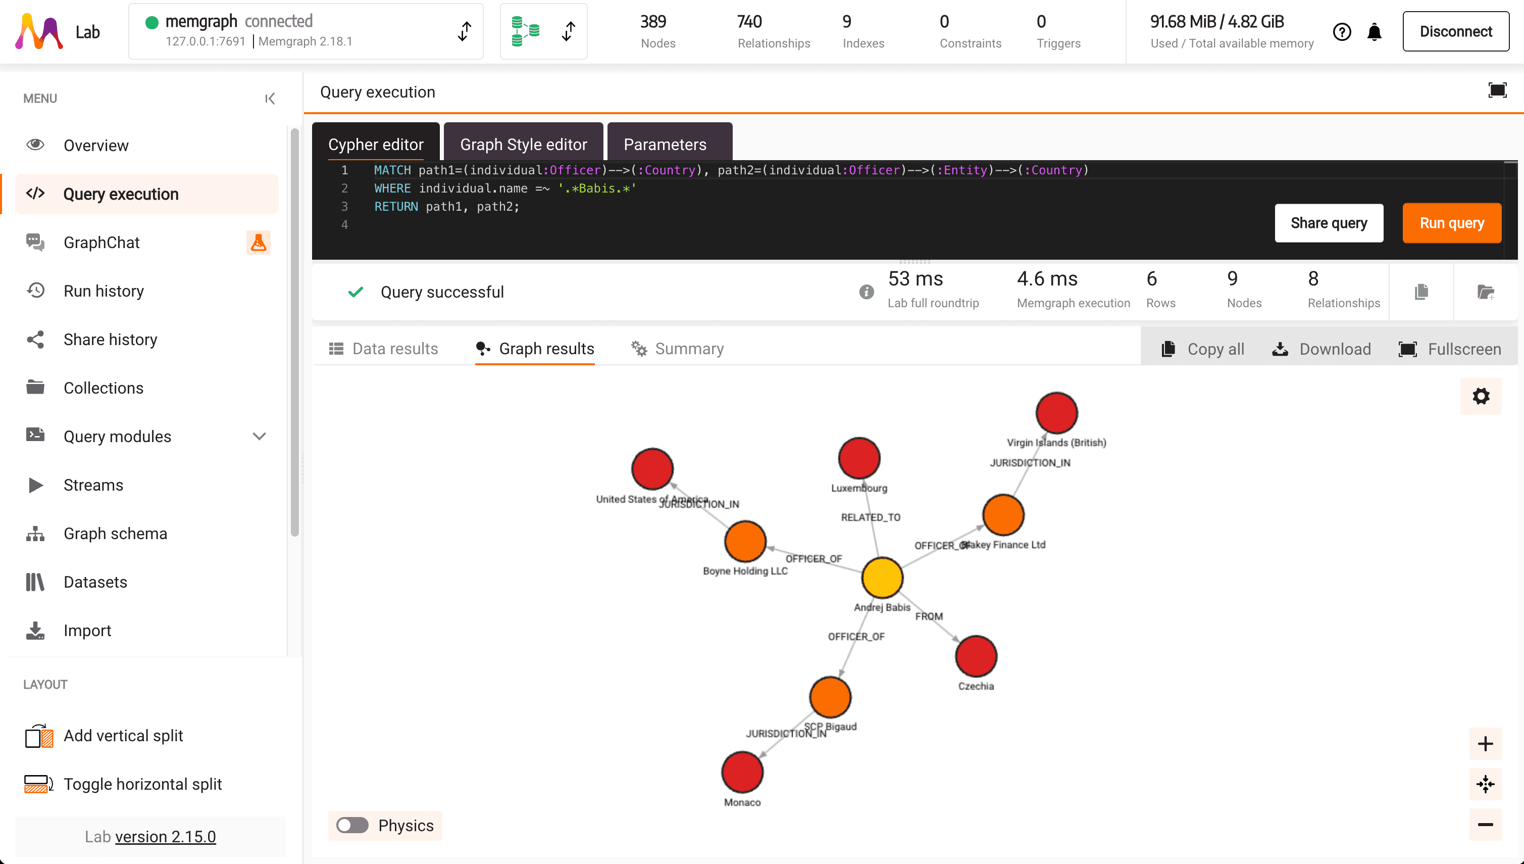This screenshot has width=1524, height=864.
Task: Open Lab version 2.15.0 link
Action: [x=165, y=837]
